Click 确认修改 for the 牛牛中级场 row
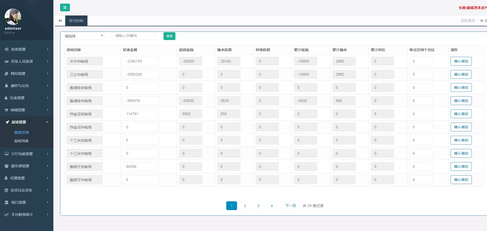 [x=461, y=61]
